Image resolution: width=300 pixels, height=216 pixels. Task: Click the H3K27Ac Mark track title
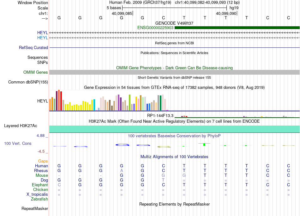tap(174, 121)
